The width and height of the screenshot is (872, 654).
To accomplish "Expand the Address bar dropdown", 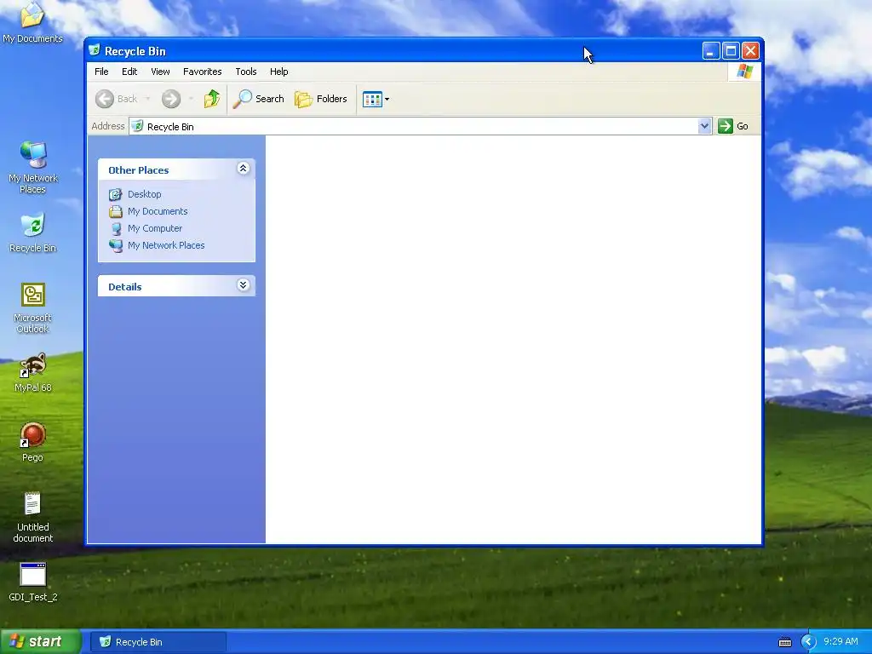I will click(704, 126).
